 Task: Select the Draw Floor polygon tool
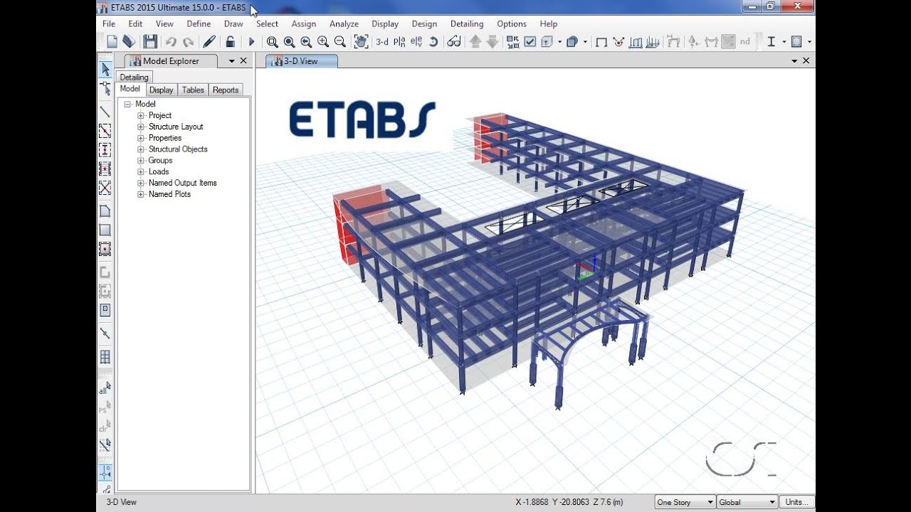point(105,211)
